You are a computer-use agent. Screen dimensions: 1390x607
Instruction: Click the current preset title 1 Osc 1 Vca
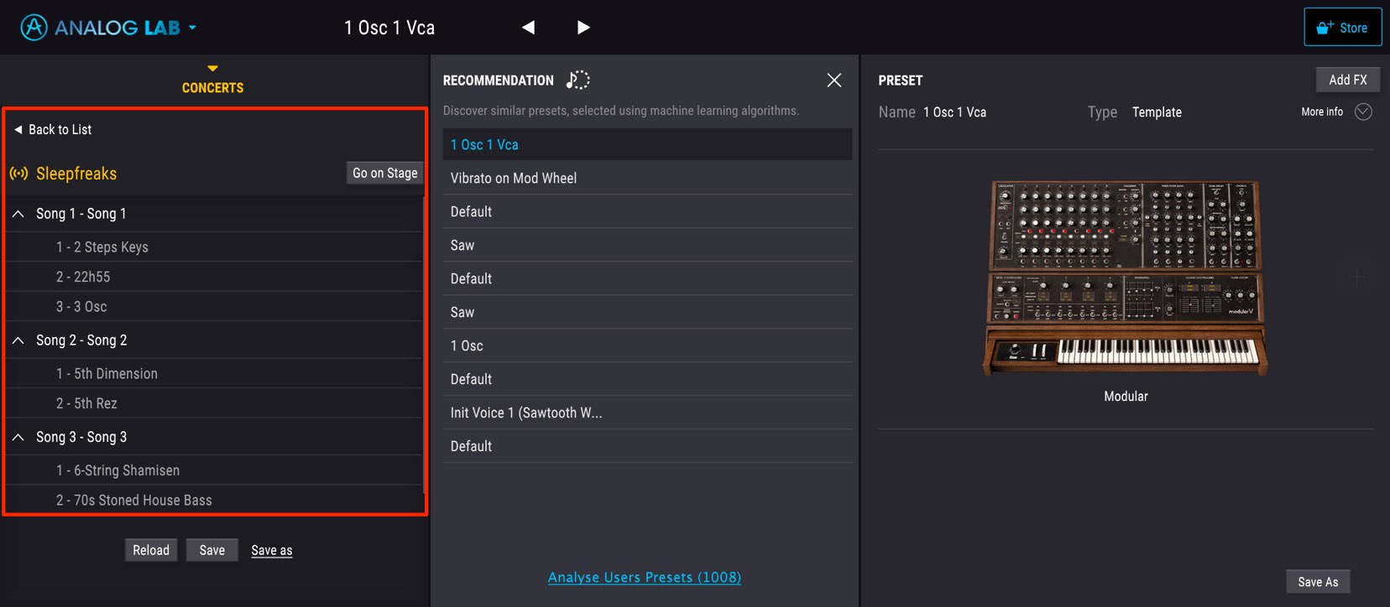click(x=389, y=28)
